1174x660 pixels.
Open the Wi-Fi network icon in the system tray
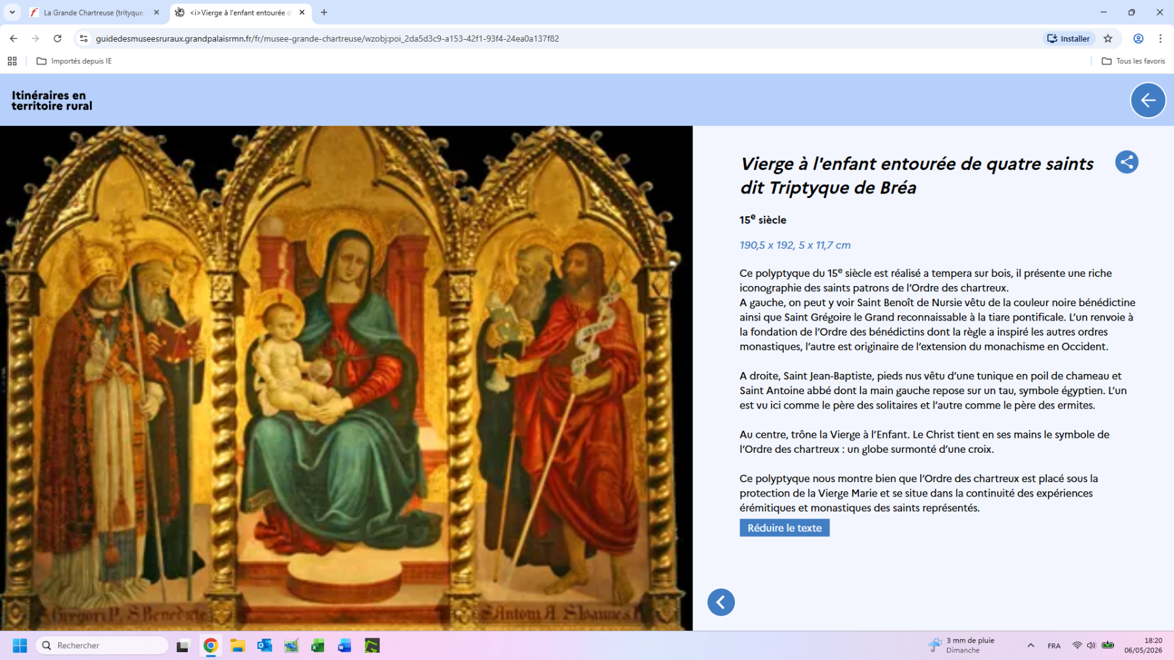(1077, 646)
